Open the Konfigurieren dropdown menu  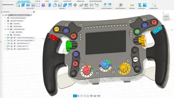click(107, 8)
